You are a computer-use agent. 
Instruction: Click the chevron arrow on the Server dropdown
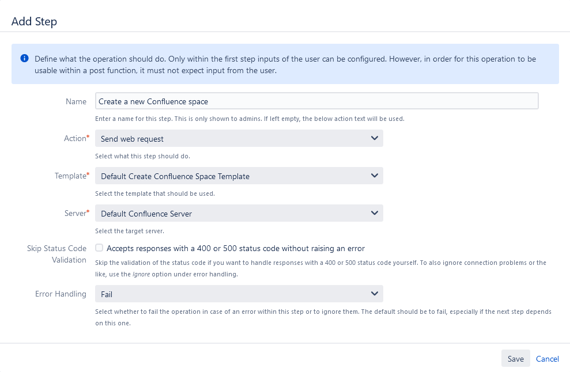point(375,213)
